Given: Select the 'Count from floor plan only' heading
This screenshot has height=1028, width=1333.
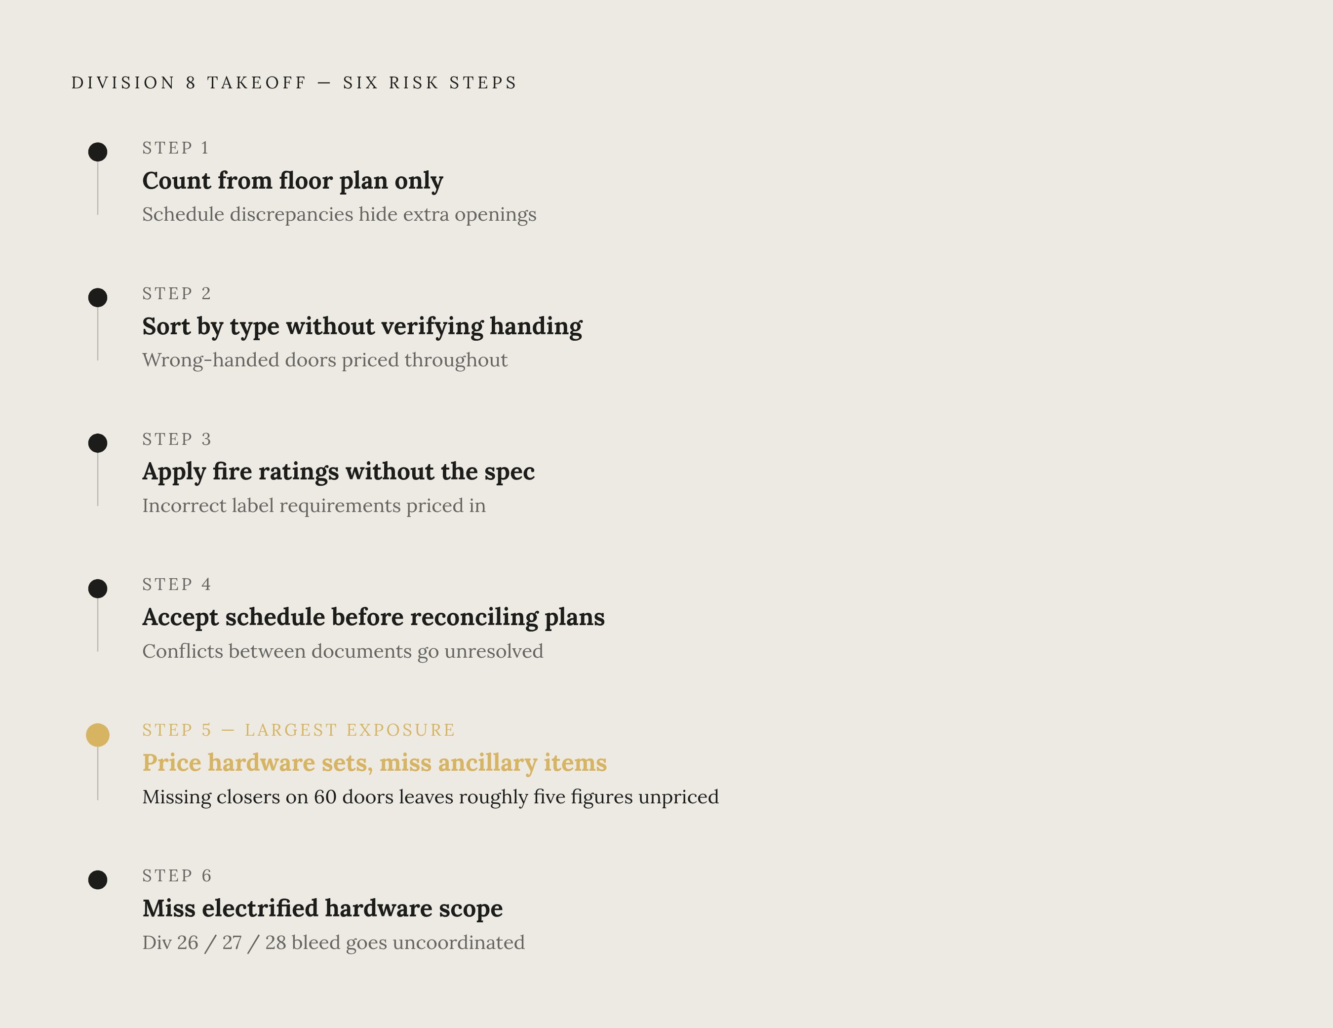Looking at the screenshot, I should coord(292,181).
